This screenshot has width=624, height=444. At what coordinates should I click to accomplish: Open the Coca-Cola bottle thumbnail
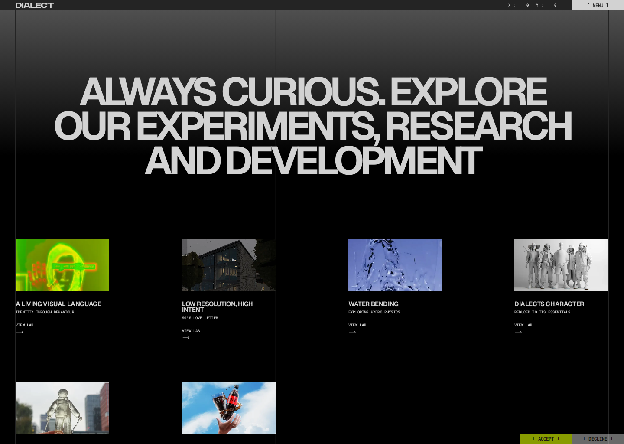[x=229, y=408]
